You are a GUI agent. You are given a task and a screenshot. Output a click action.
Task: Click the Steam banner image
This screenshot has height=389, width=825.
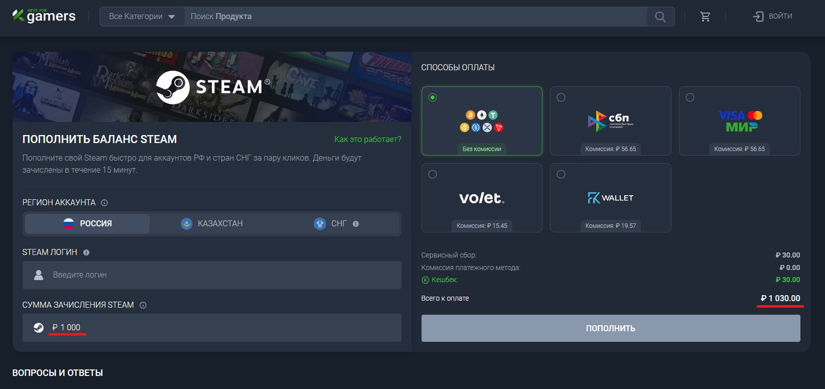212,87
